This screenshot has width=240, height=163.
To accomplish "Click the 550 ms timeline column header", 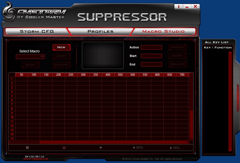I will click(x=145, y=75).
